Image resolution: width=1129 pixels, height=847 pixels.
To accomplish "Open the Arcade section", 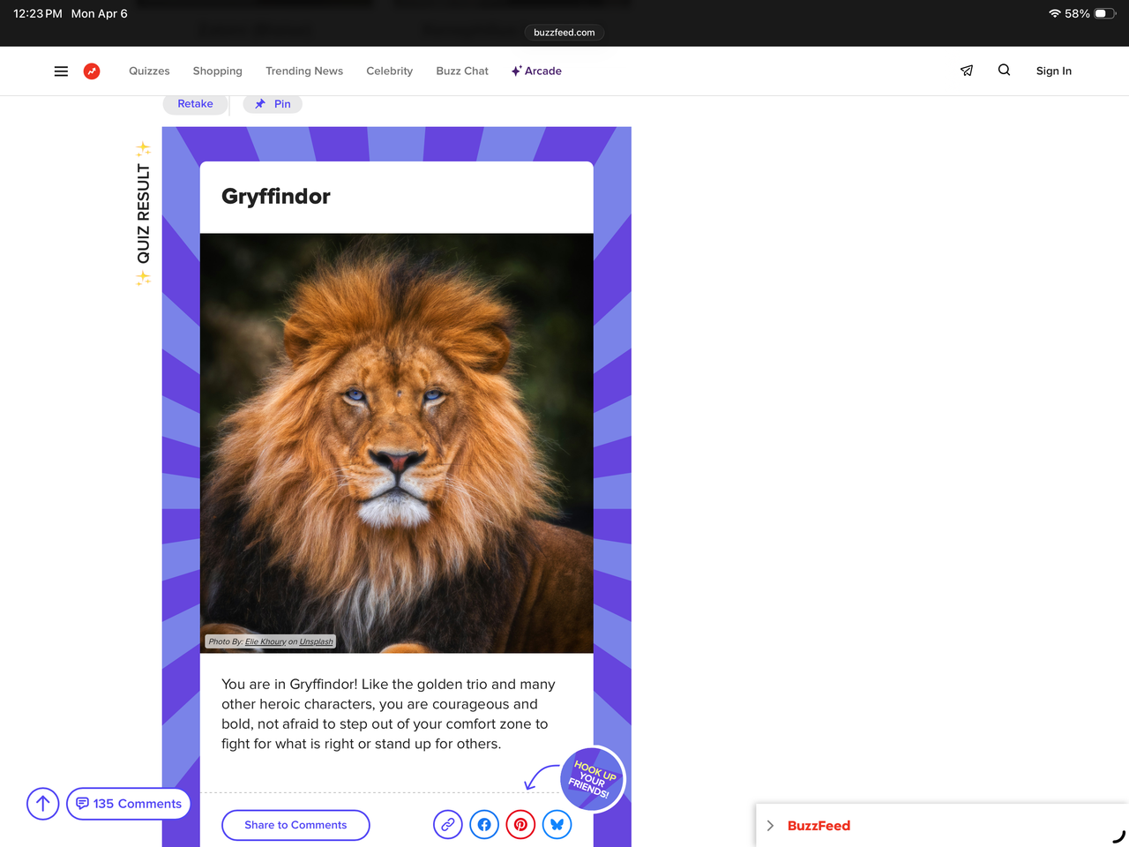I will [536, 71].
